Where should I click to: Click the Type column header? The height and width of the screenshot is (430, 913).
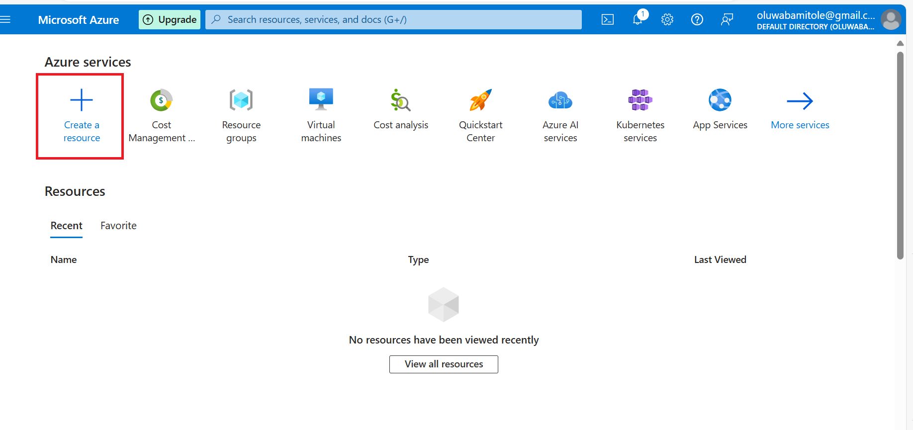(x=418, y=259)
